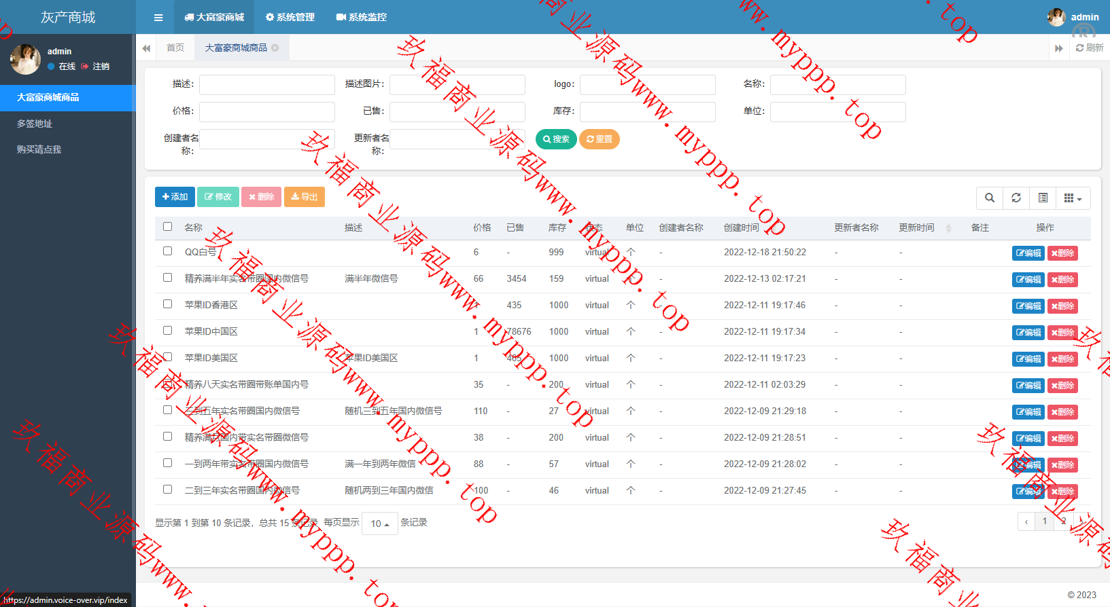Close the 大富豪商城商品 tab
The height and width of the screenshot is (607, 1110).
coord(275,48)
